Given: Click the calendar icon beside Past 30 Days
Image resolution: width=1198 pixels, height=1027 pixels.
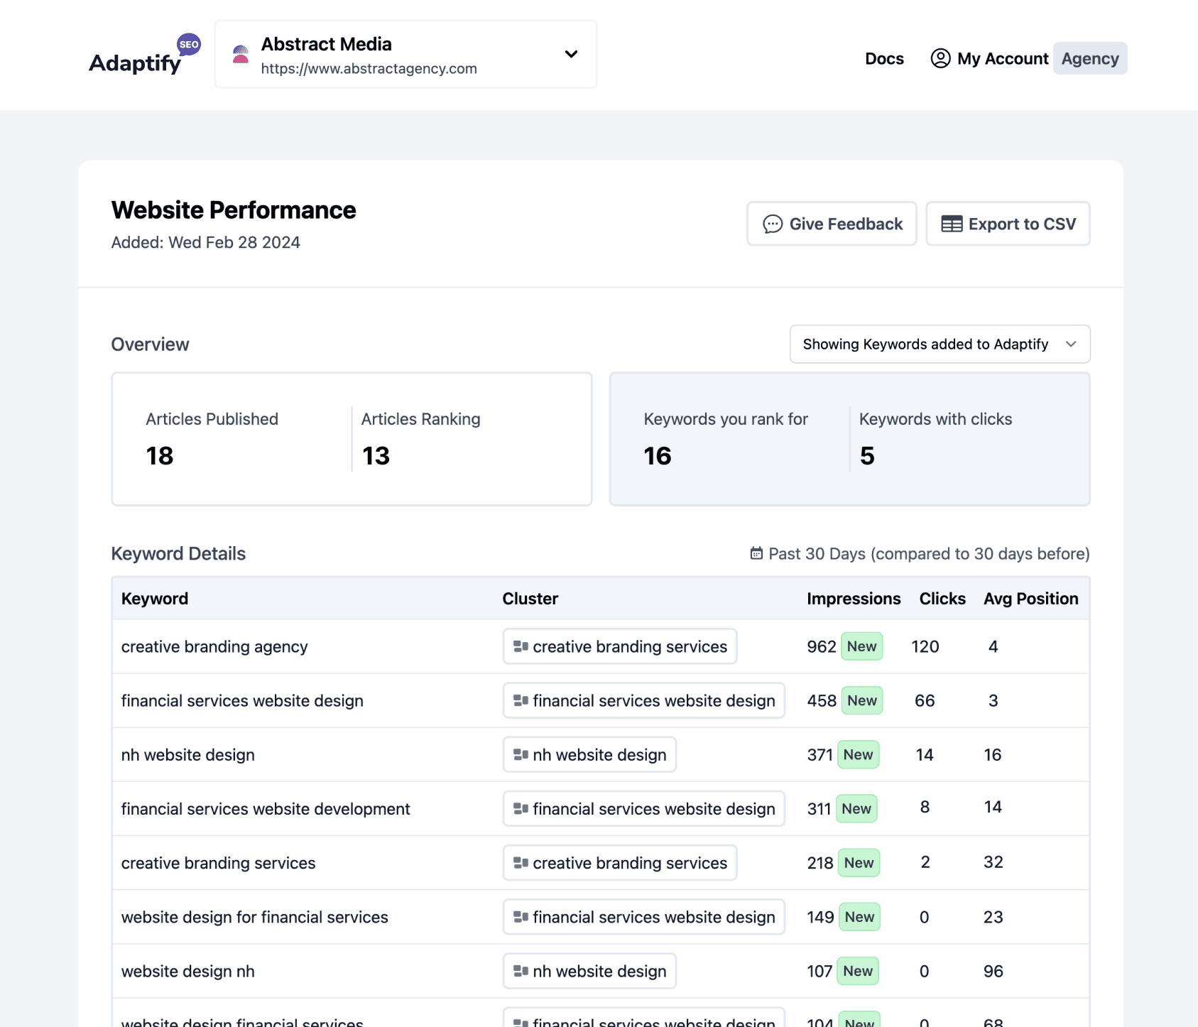Looking at the screenshot, I should (756, 553).
